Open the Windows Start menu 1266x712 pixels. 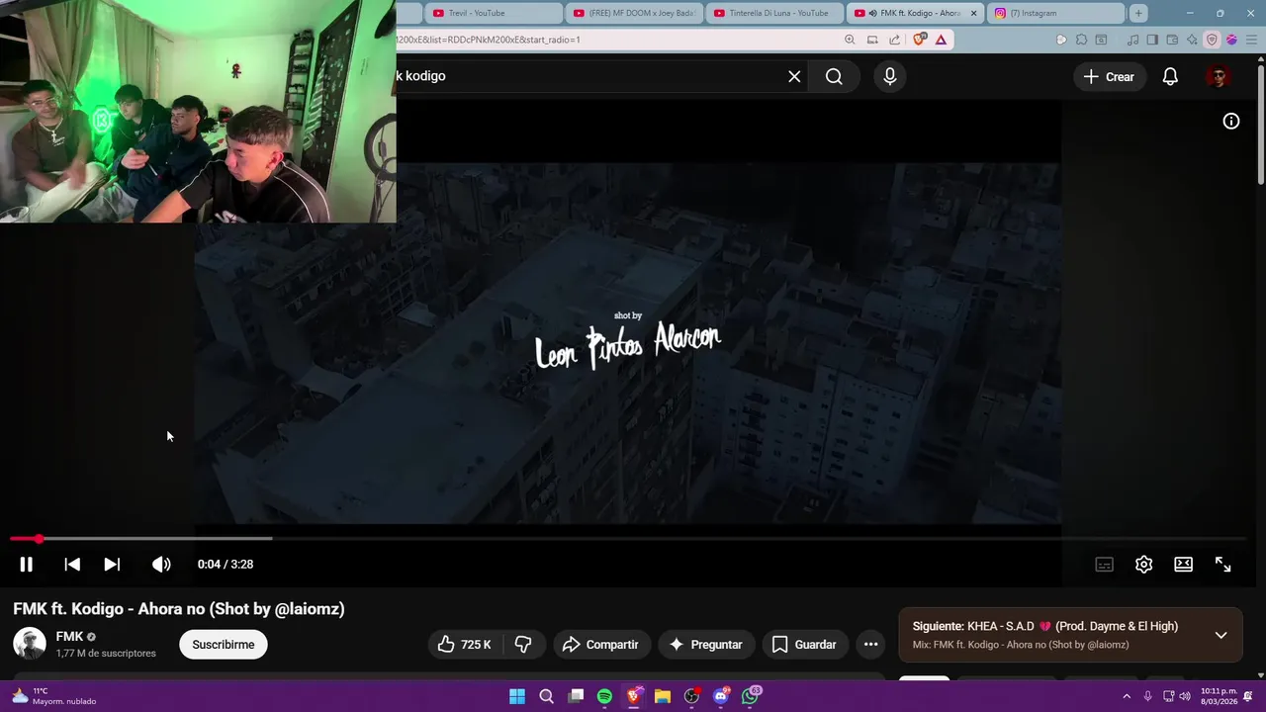tap(517, 696)
